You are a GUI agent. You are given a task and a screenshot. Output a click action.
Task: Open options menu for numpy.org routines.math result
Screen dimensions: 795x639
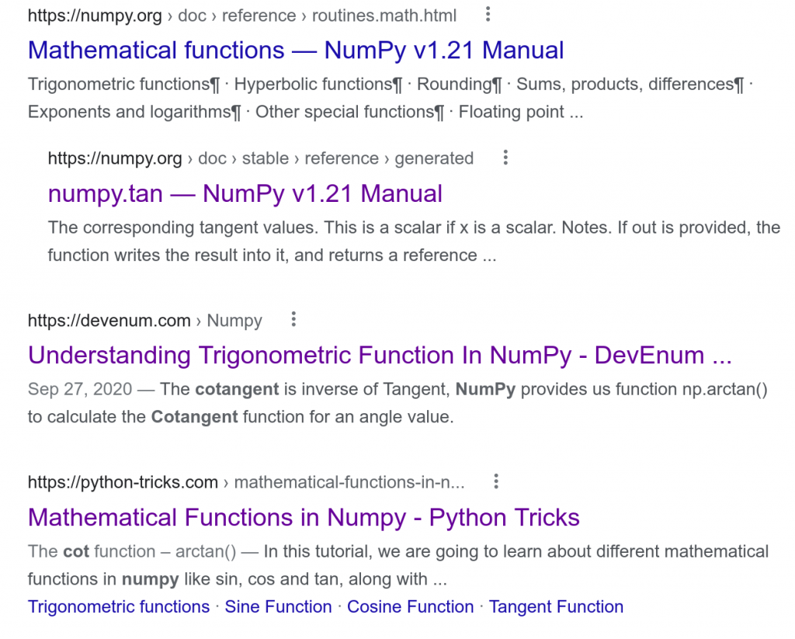point(488,14)
